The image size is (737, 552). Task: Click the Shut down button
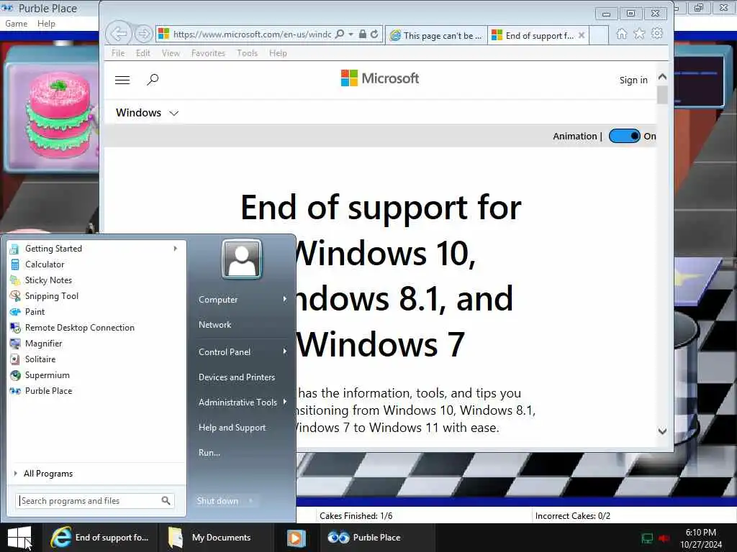coord(217,501)
